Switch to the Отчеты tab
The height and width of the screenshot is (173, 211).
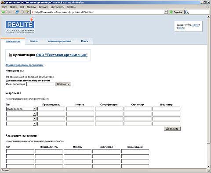[34, 41]
